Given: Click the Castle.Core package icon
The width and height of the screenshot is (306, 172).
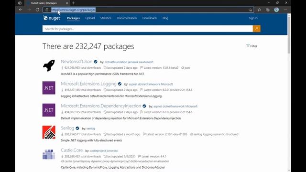Looking at the screenshot, I should coord(49,154).
